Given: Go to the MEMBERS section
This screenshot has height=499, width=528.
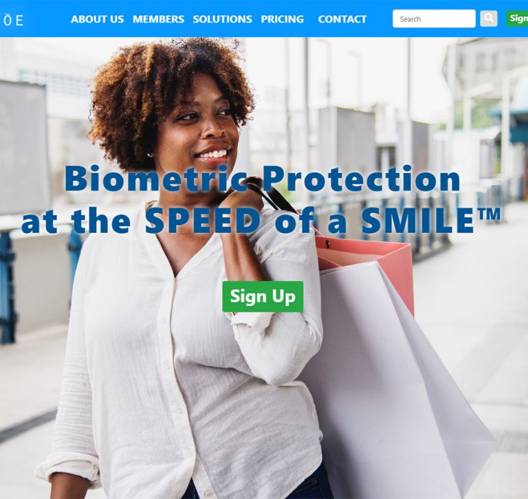Looking at the screenshot, I should pyautogui.click(x=158, y=19).
